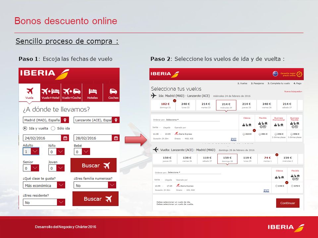Select return 74 € martes 1 fare
The image size is (318, 238).
[x=268, y=159]
